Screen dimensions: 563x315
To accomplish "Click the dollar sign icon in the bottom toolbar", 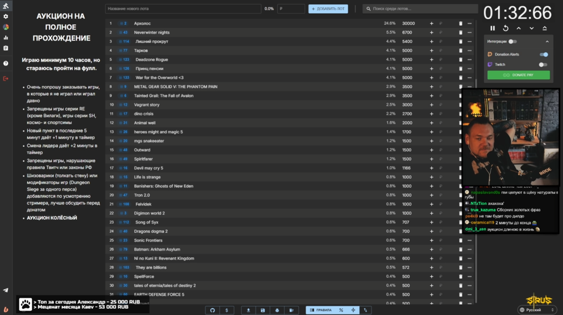I will pyautogui.click(x=227, y=310).
